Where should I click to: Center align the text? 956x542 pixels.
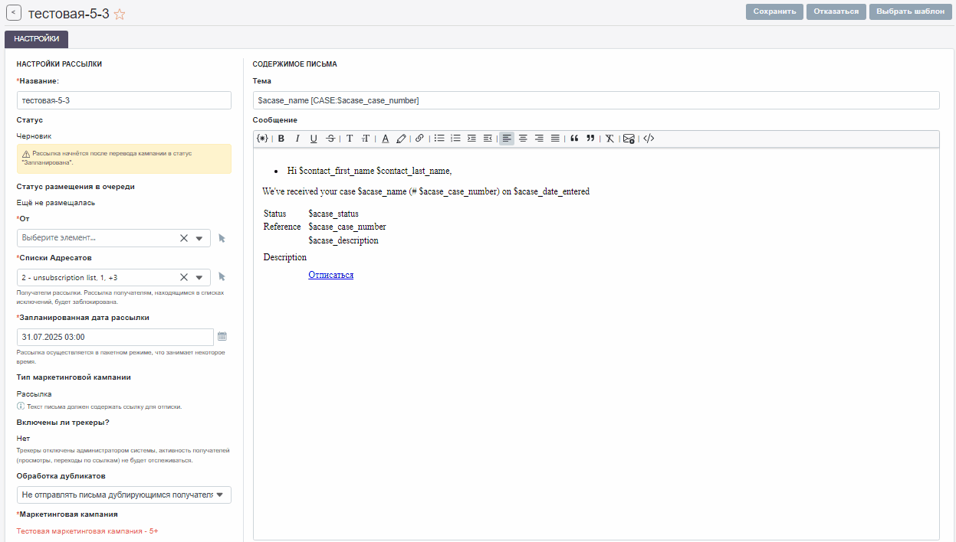[523, 139]
